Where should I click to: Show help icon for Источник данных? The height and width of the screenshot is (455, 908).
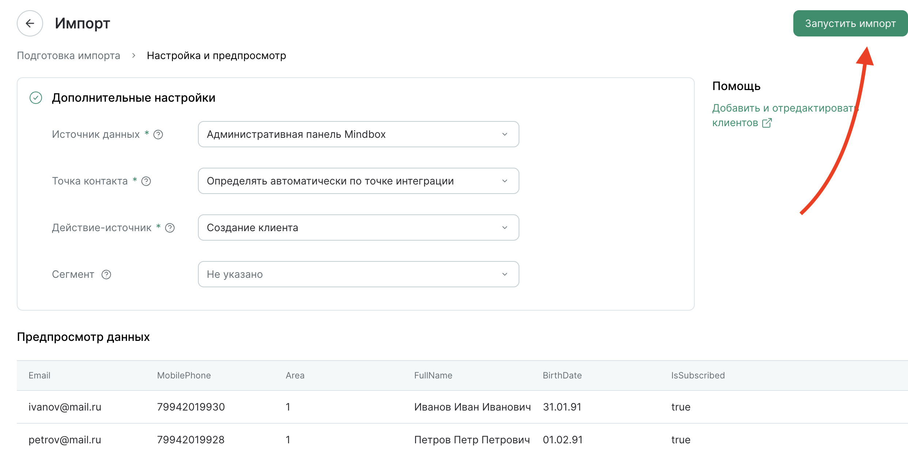click(x=158, y=135)
